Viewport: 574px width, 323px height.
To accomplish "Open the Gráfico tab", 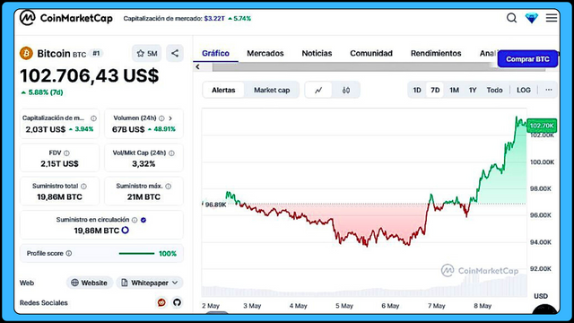I will coord(215,54).
